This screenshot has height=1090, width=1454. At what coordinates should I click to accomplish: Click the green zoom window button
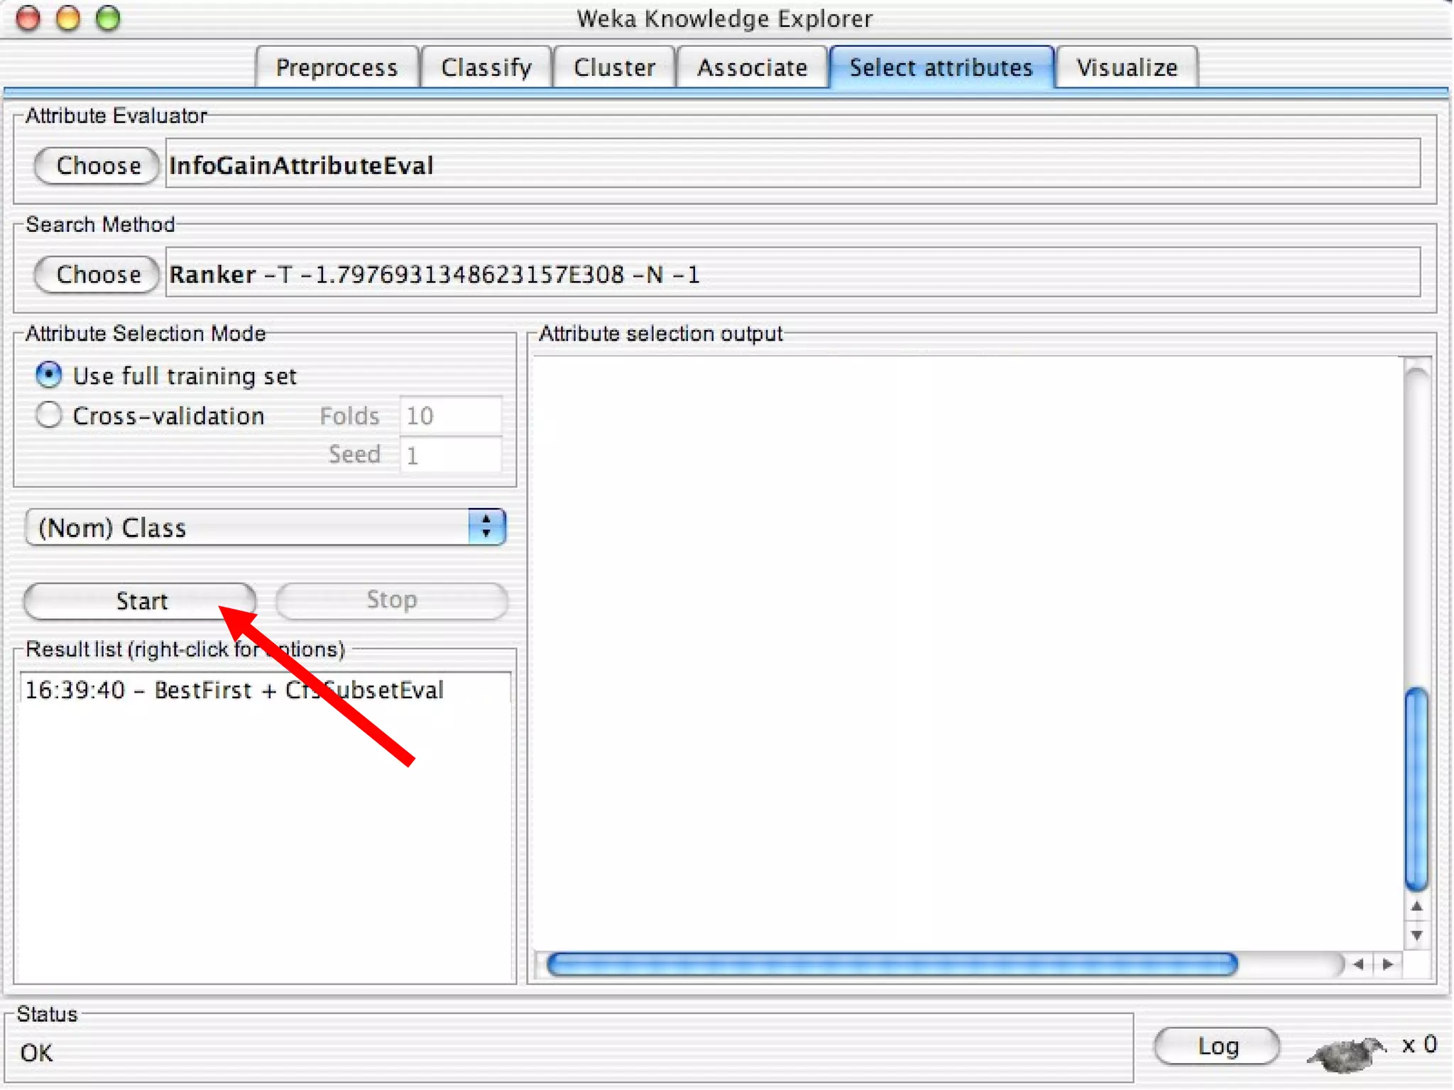pyautogui.click(x=108, y=18)
